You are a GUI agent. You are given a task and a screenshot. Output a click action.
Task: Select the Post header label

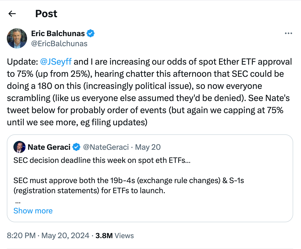click(46, 14)
